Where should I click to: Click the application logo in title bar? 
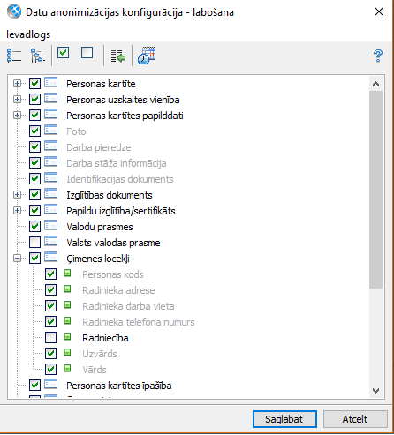tap(14, 12)
